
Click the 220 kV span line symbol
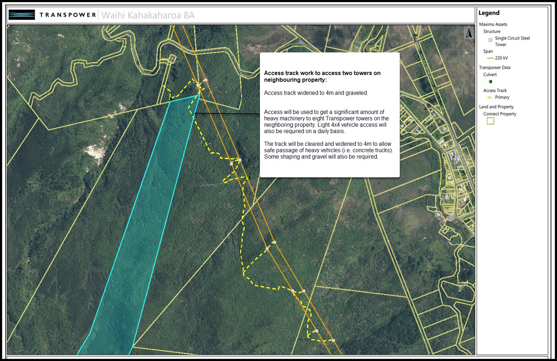(x=490, y=58)
